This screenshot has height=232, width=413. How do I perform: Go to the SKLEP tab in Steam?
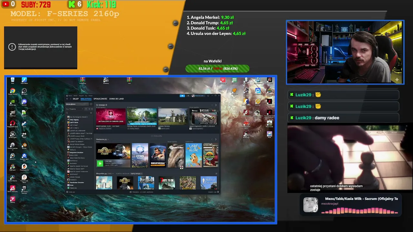tap(76, 99)
